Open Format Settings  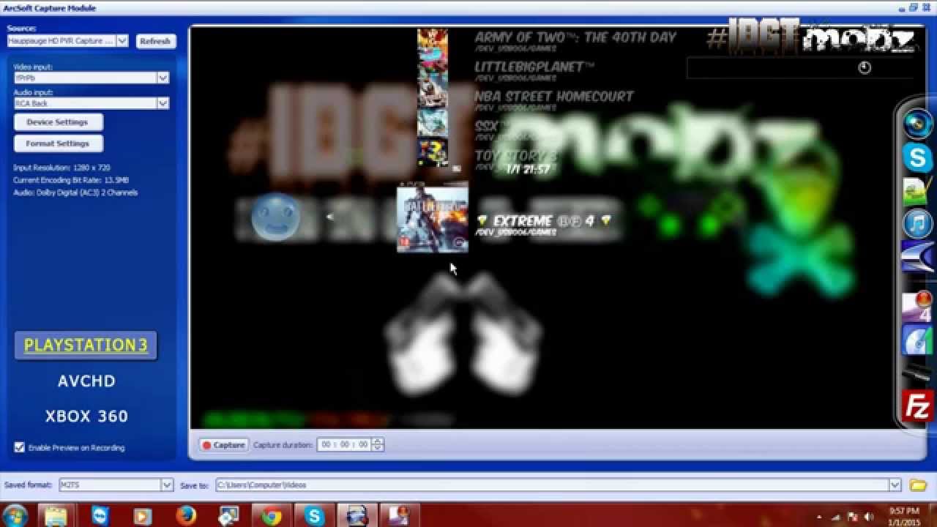tap(58, 143)
